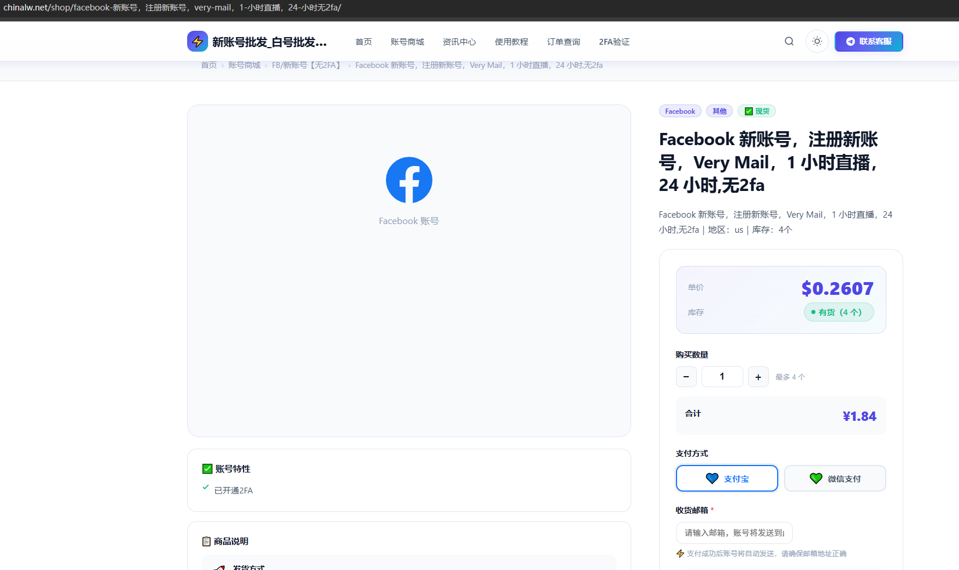This screenshot has width=959, height=570.
Task: Click the 现货 in-stock tag
Action: 757,111
